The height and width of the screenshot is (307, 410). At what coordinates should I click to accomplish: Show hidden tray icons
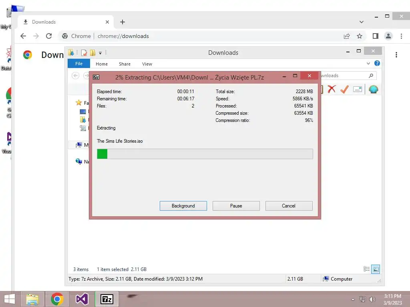(353, 299)
